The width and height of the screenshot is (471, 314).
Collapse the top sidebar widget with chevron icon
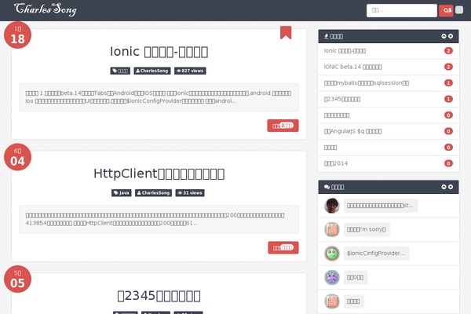coord(444,36)
